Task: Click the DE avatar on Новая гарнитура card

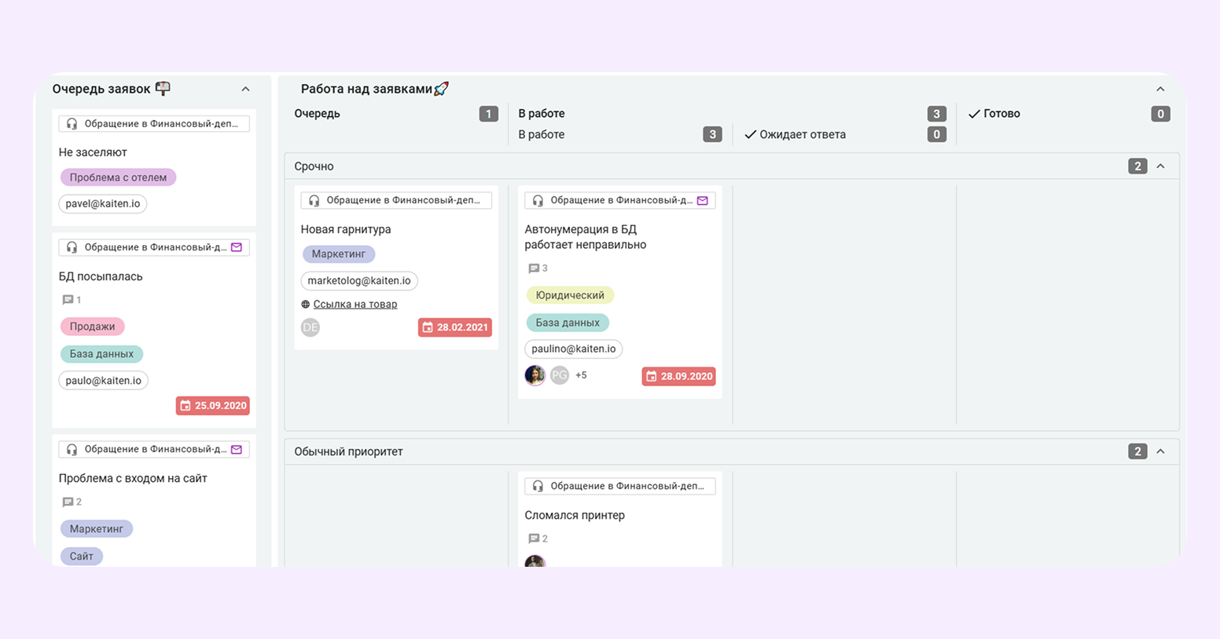Action: (x=311, y=327)
